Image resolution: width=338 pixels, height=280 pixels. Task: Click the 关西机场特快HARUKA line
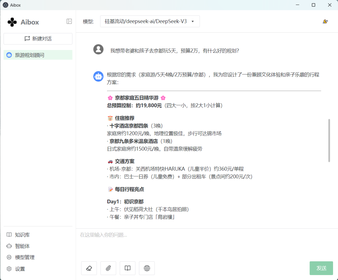tap(175, 169)
